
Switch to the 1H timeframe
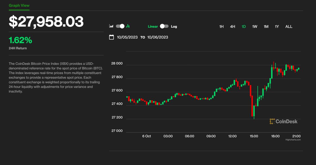tap(221, 27)
